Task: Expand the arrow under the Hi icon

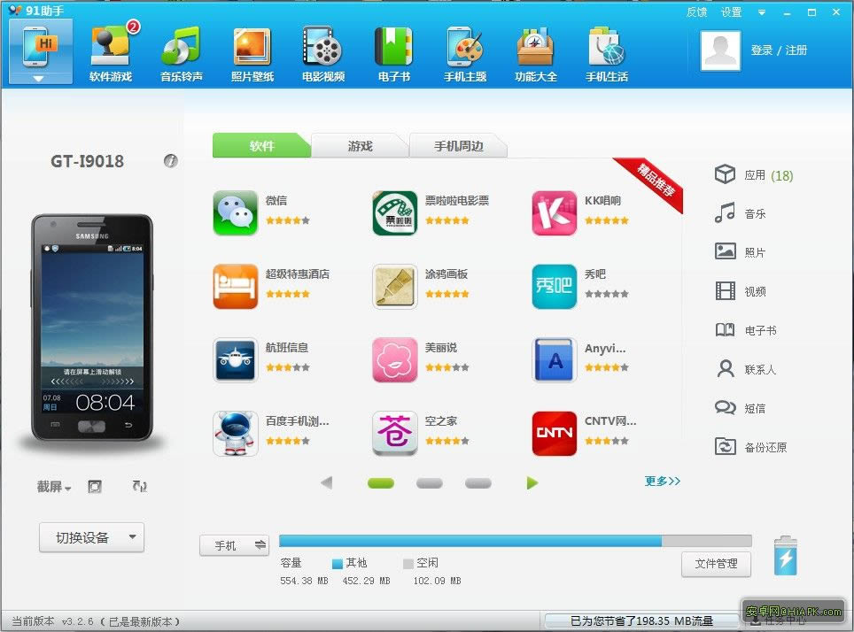Action: 38,79
